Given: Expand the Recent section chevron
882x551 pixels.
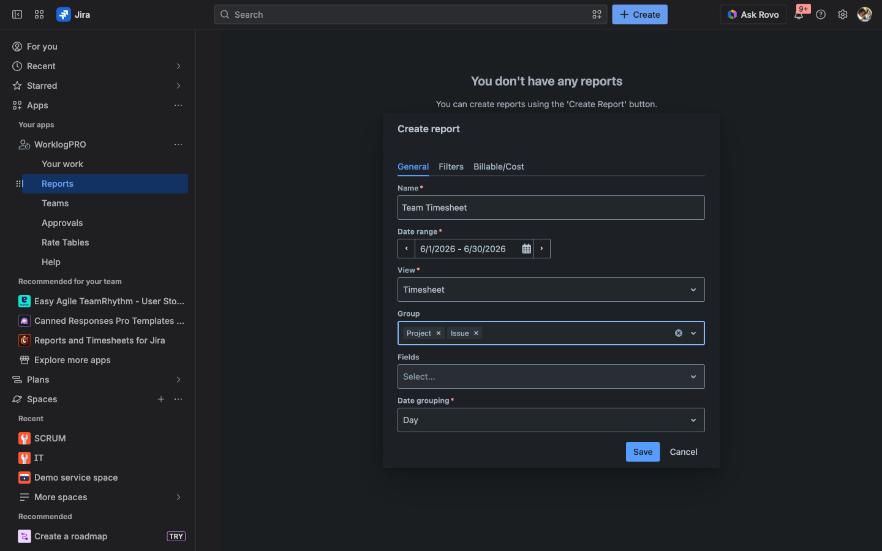Looking at the screenshot, I should tap(178, 66).
